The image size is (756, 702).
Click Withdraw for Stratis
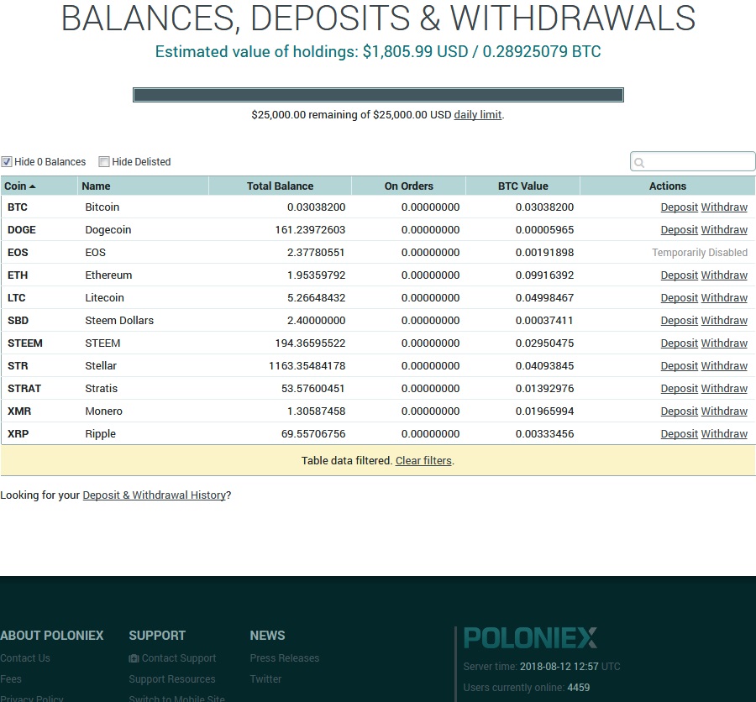pyautogui.click(x=724, y=389)
